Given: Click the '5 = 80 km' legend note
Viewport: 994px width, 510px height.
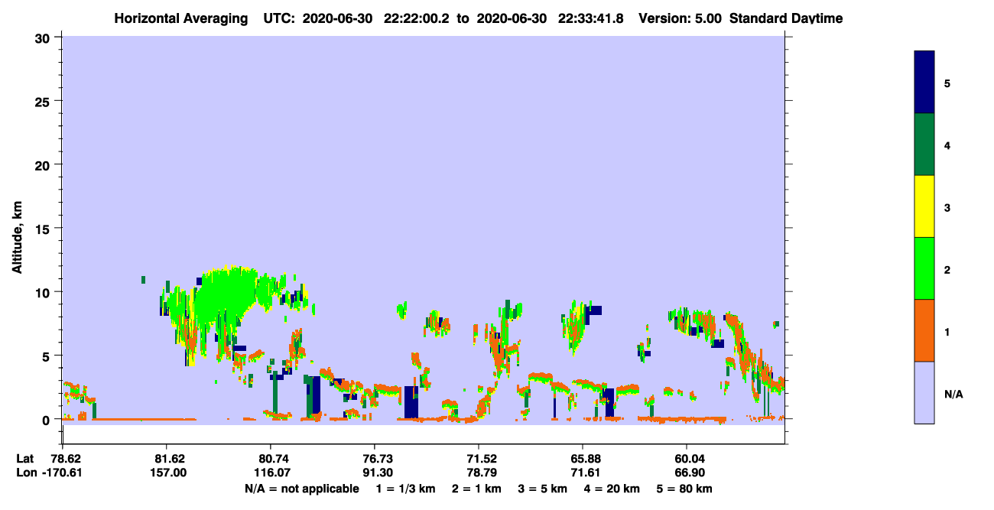Looking at the screenshot, I should tap(684, 489).
